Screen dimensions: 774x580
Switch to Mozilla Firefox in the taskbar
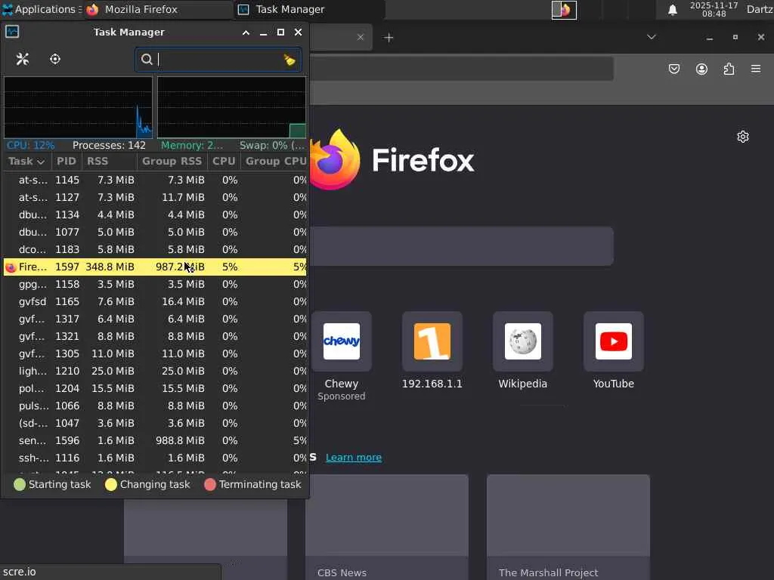pyautogui.click(x=158, y=9)
